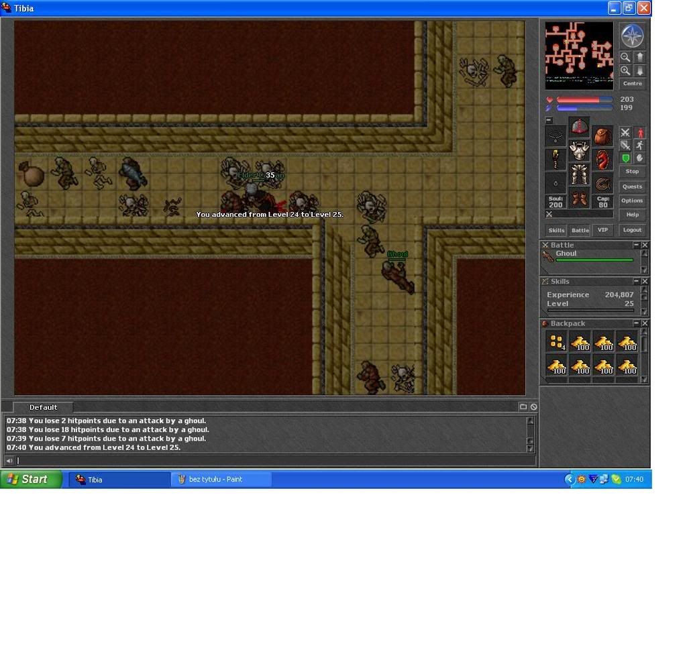
Task: Enable defensive fighting mode green shield
Action: [625, 158]
